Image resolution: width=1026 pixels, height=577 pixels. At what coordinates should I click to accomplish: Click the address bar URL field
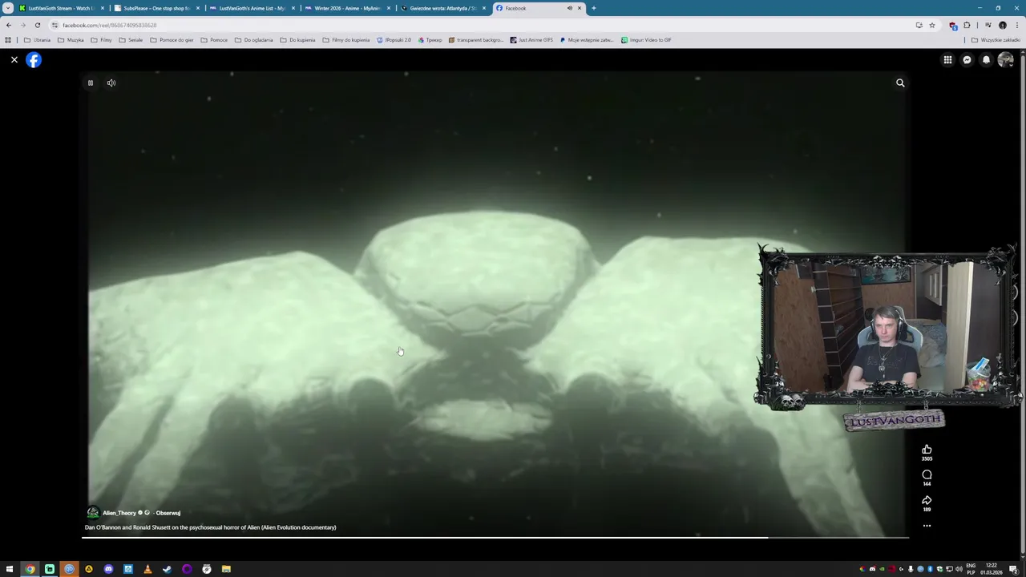(x=481, y=25)
